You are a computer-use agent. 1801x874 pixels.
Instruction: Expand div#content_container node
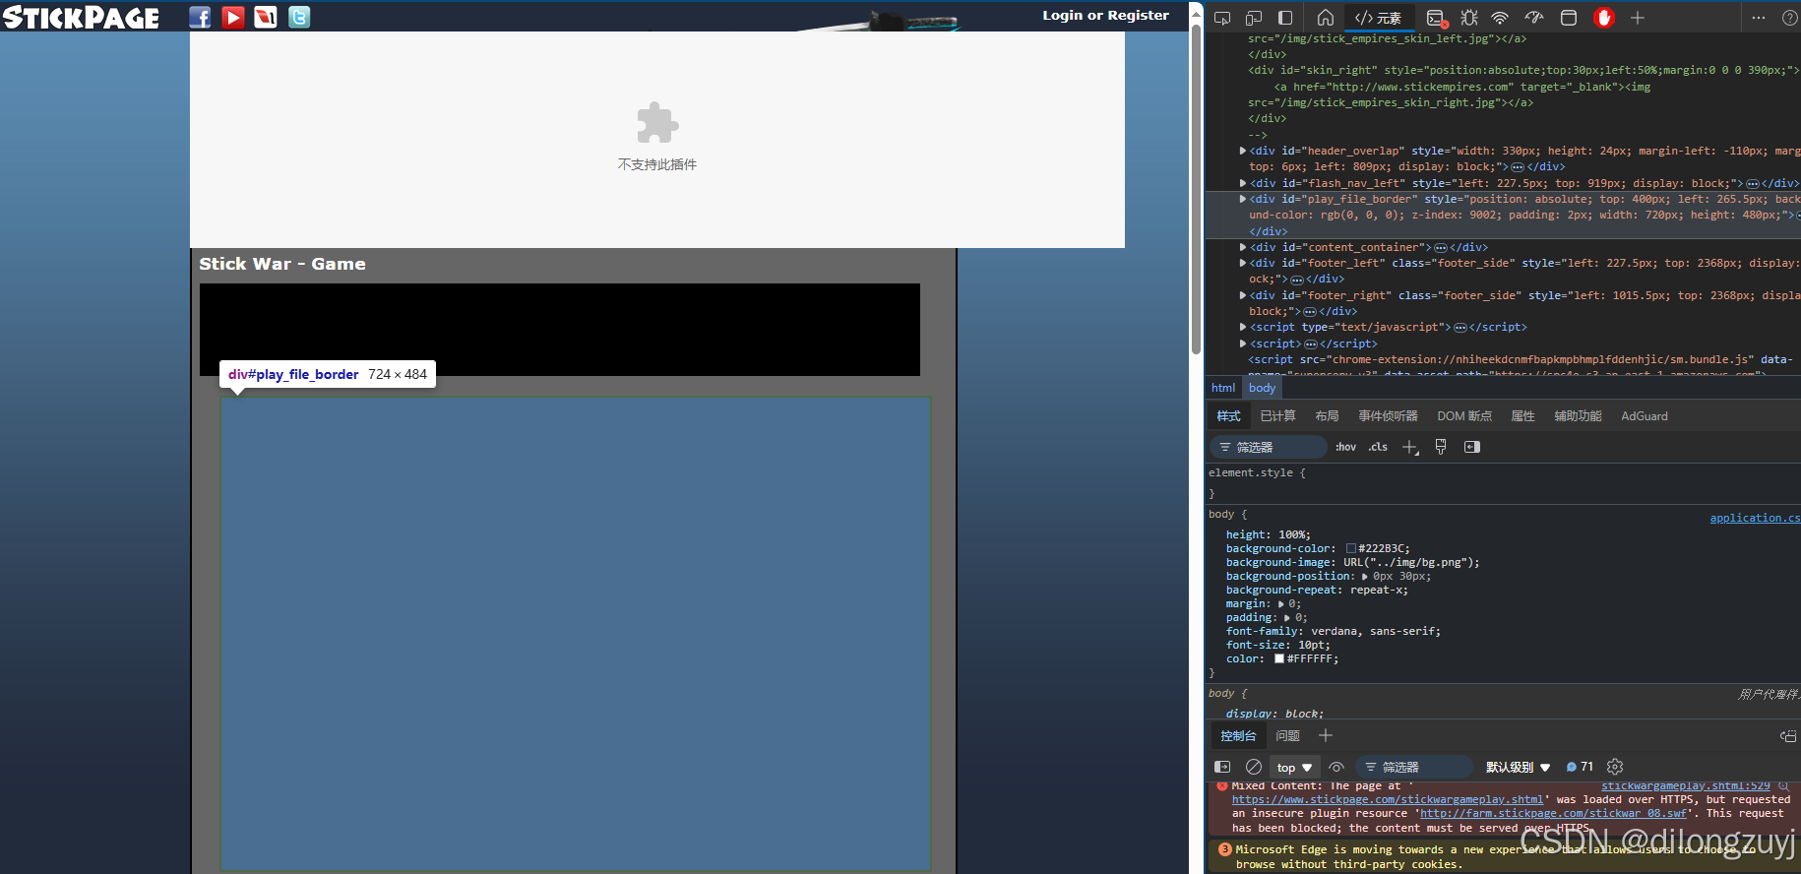coord(1243,247)
